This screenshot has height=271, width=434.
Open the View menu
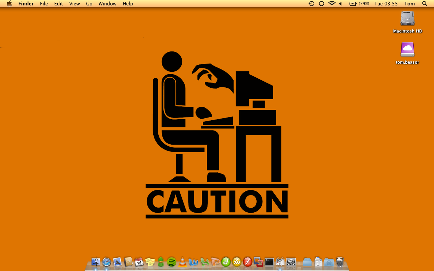[75, 4]
